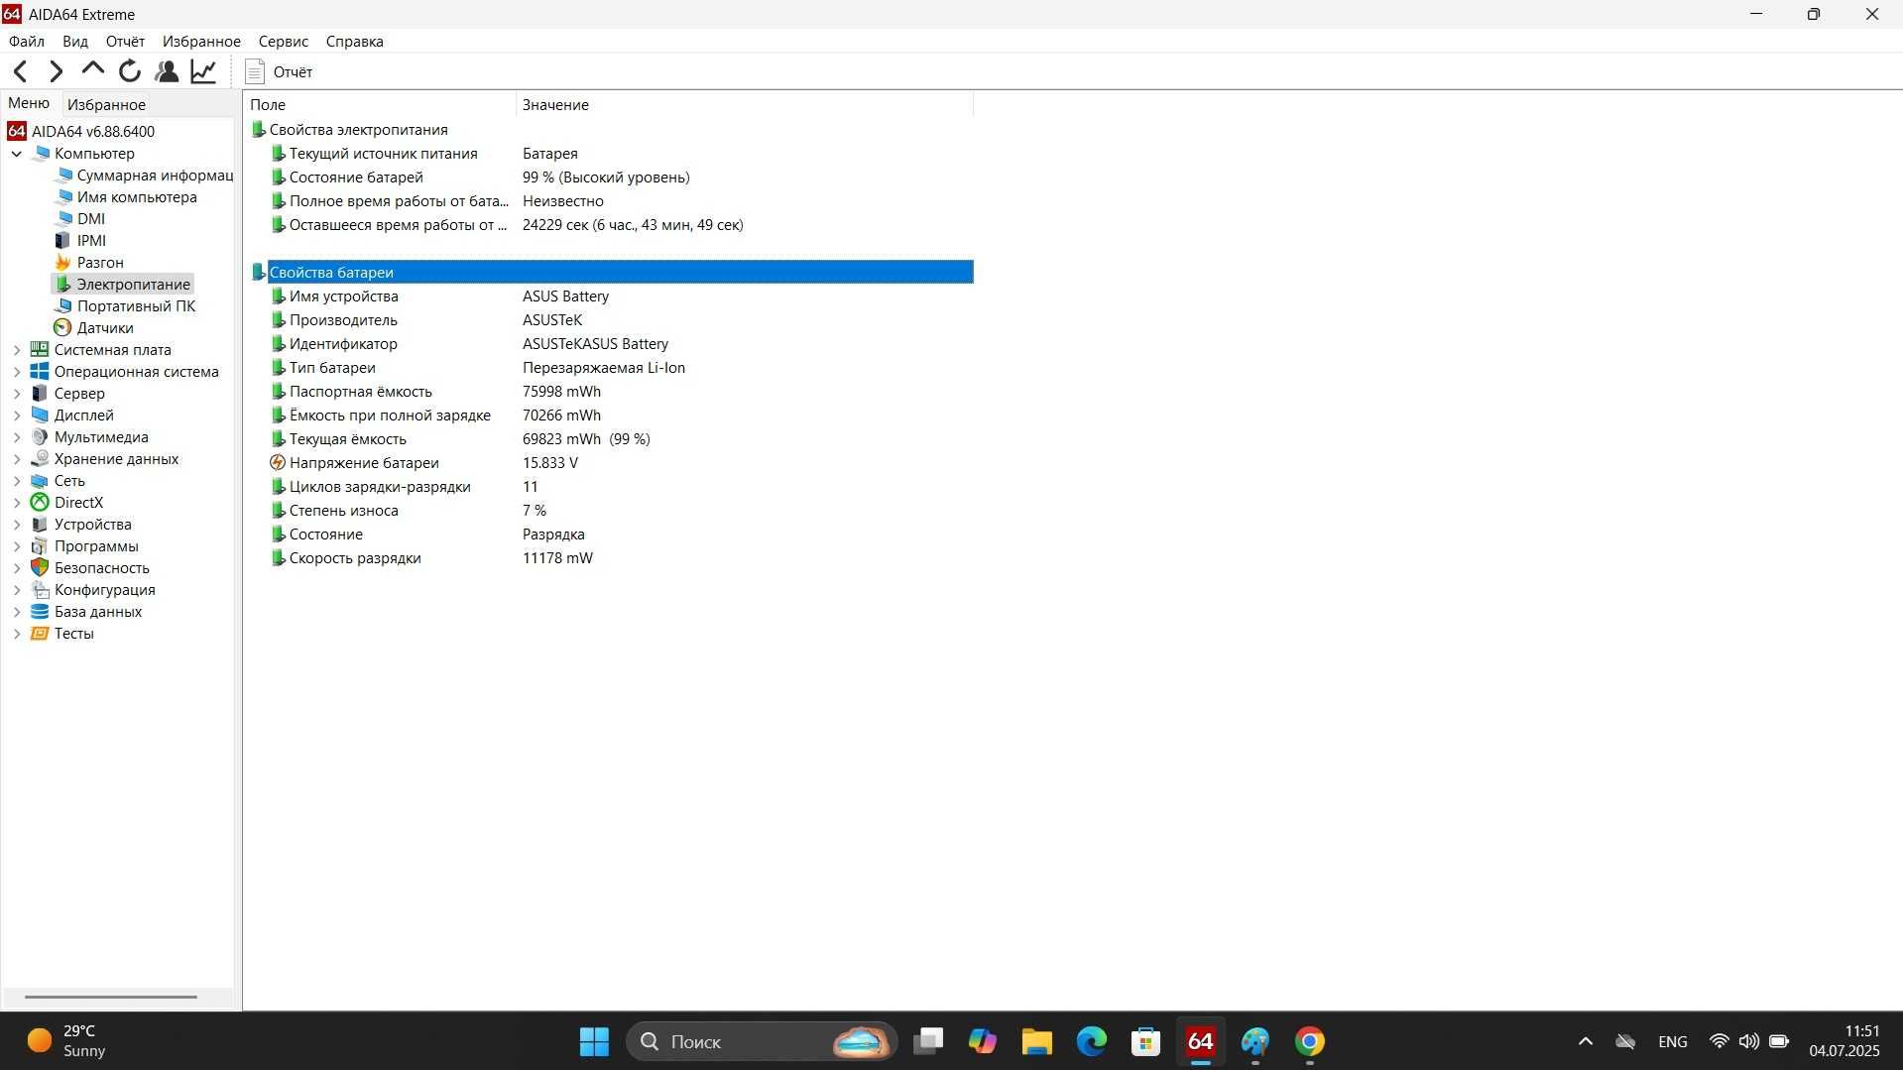Open the Файл menu

click(27, 42)
